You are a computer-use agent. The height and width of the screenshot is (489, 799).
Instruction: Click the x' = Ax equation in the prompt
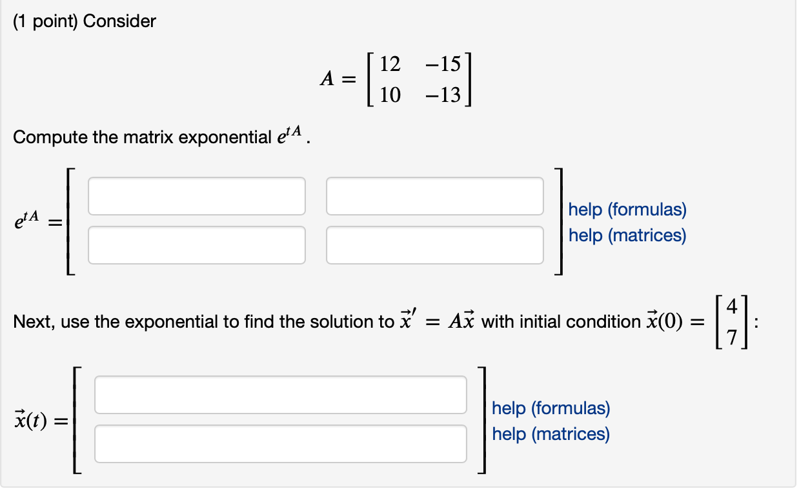pos(439,321)
